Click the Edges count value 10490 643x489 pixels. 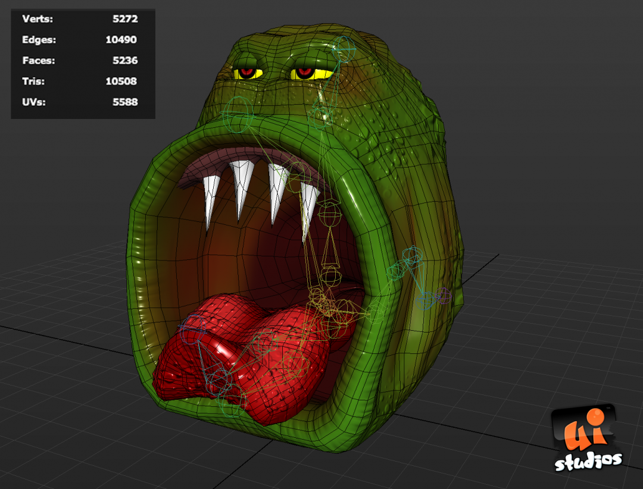pos(123,39)
